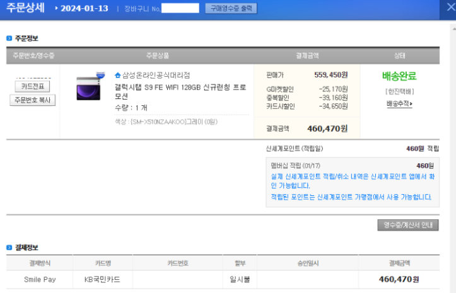The image size is (456, 293).
Task: Click the 색상 option text with SM-X510NZAAKOO
Action: (x=166, y=122)
